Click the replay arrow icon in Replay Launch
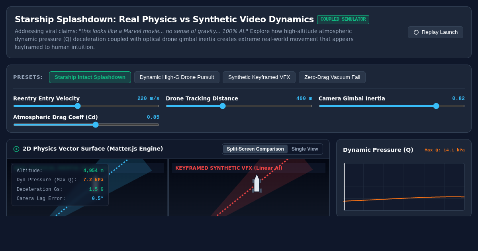Screen dimensions: 478x251 coord(416,32)
